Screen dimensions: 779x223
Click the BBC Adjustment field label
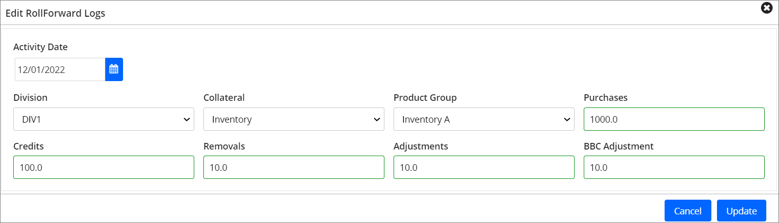pos(618,146)
